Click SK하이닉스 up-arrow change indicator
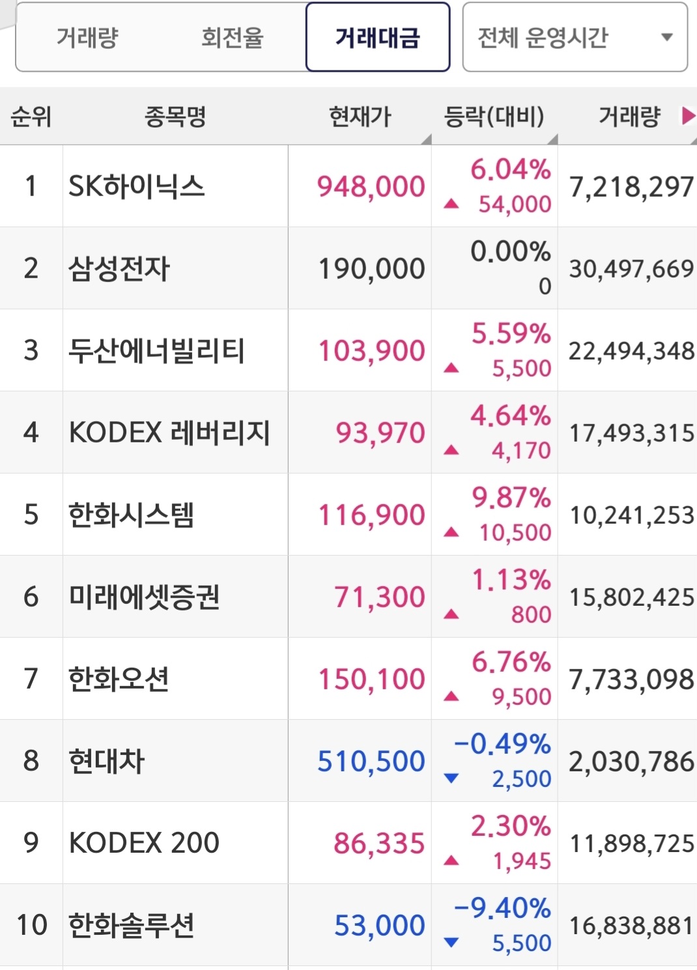697x970 pixels. (451, 205)
